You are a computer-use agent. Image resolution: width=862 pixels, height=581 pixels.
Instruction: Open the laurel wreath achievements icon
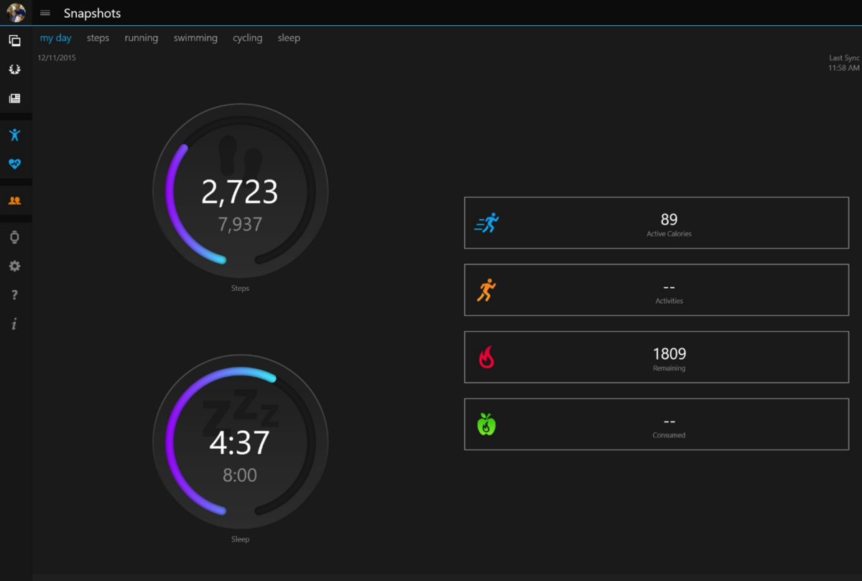click(14, 70)
